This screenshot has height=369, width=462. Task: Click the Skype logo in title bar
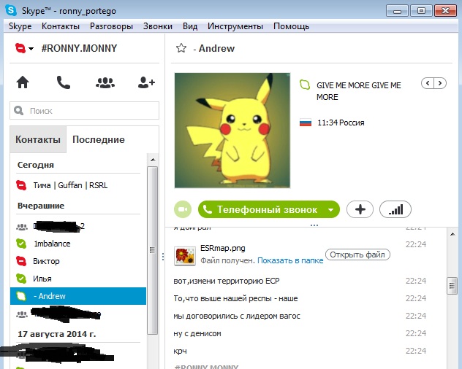tap(11, 11)
